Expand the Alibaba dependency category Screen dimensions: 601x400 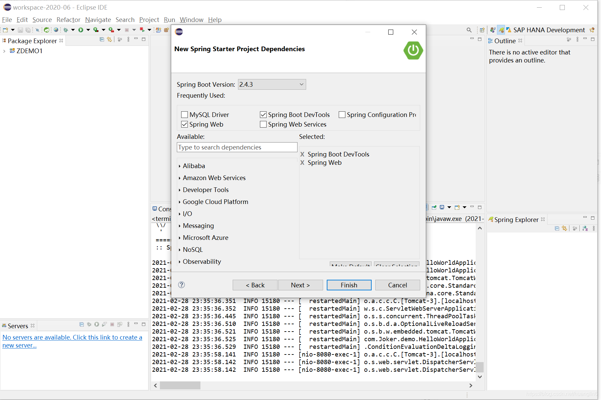(x=180, y=166)
